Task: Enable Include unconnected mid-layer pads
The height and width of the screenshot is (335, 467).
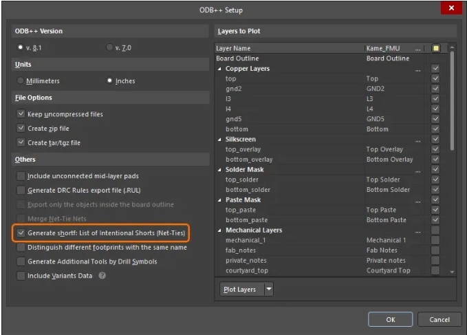Action: click(x=21, y=176)
